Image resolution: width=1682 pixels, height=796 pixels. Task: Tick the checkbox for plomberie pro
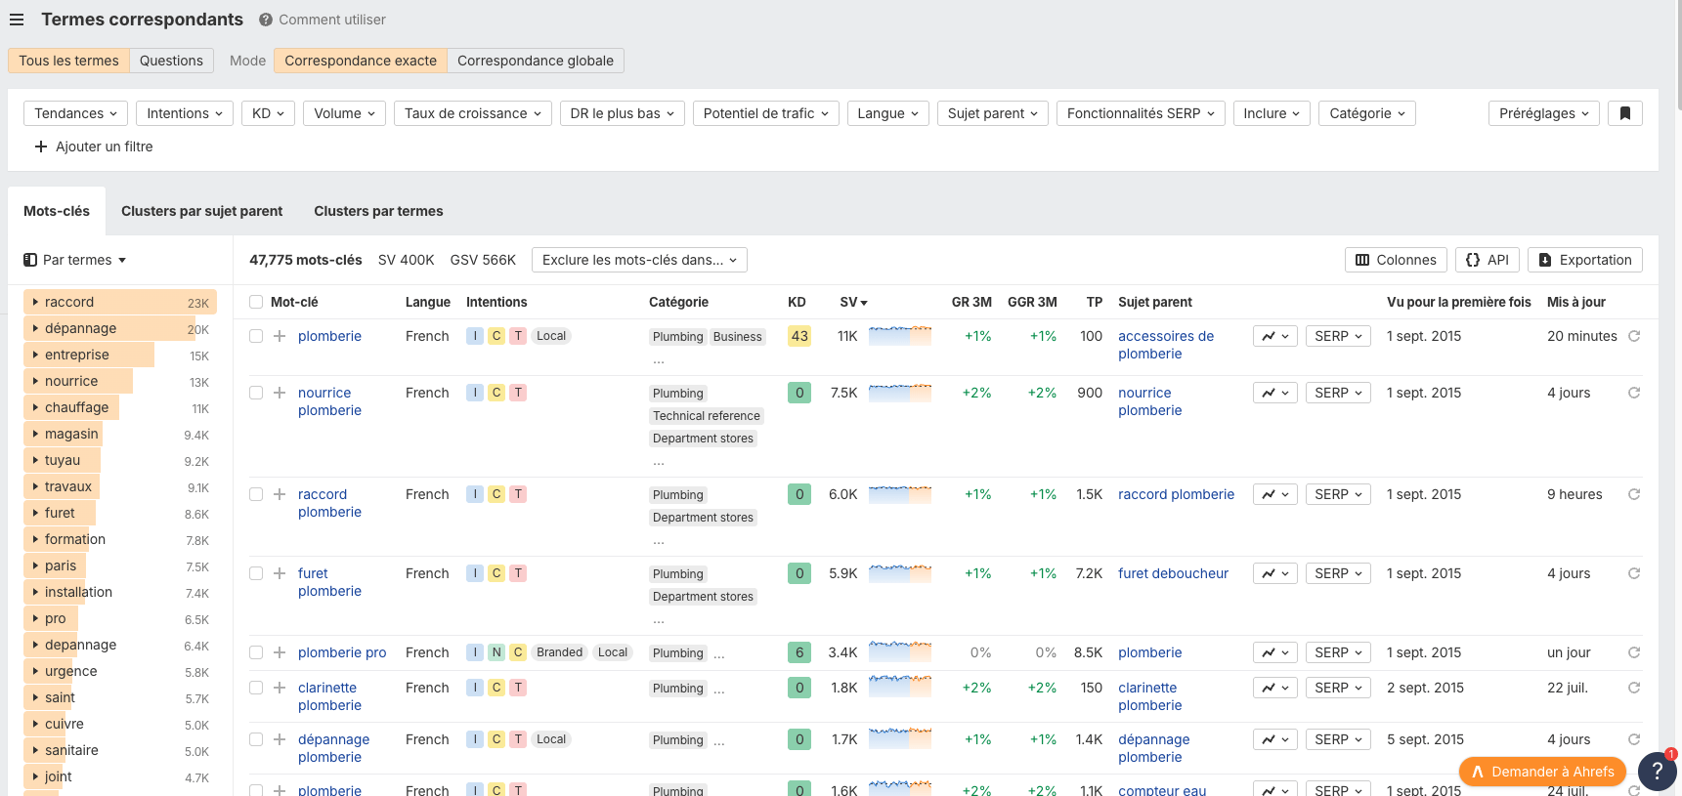256,652
